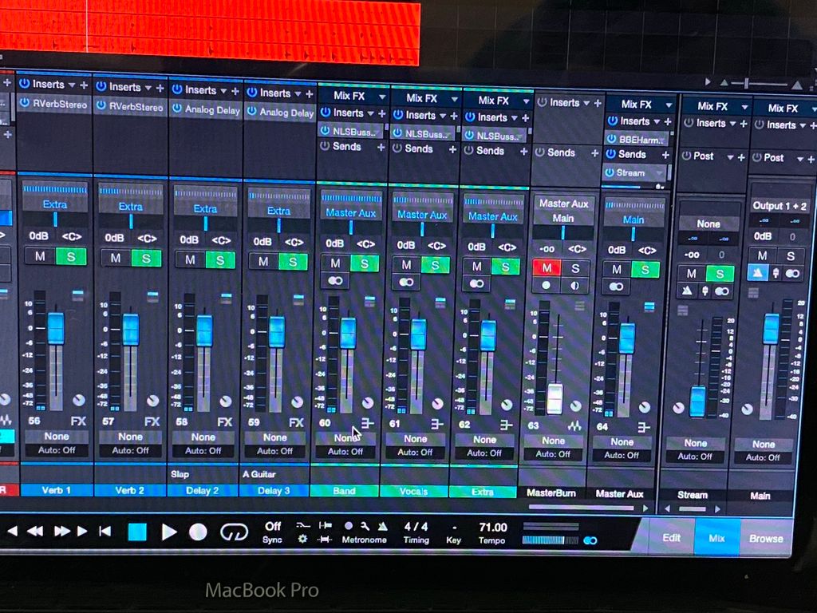Click the MasterBurn volume fader handle

[555, 398]
